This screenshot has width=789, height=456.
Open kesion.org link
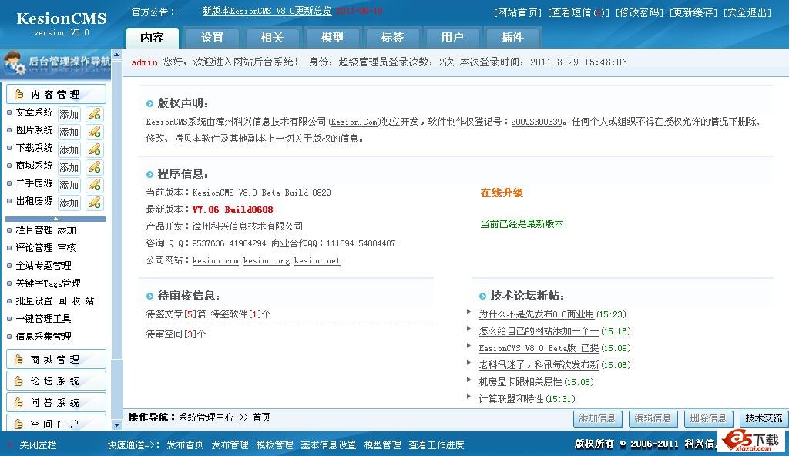pos(266,260)
